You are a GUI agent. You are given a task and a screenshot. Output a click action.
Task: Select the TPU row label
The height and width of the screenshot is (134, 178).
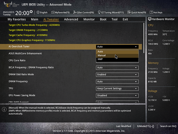point(11,88)
